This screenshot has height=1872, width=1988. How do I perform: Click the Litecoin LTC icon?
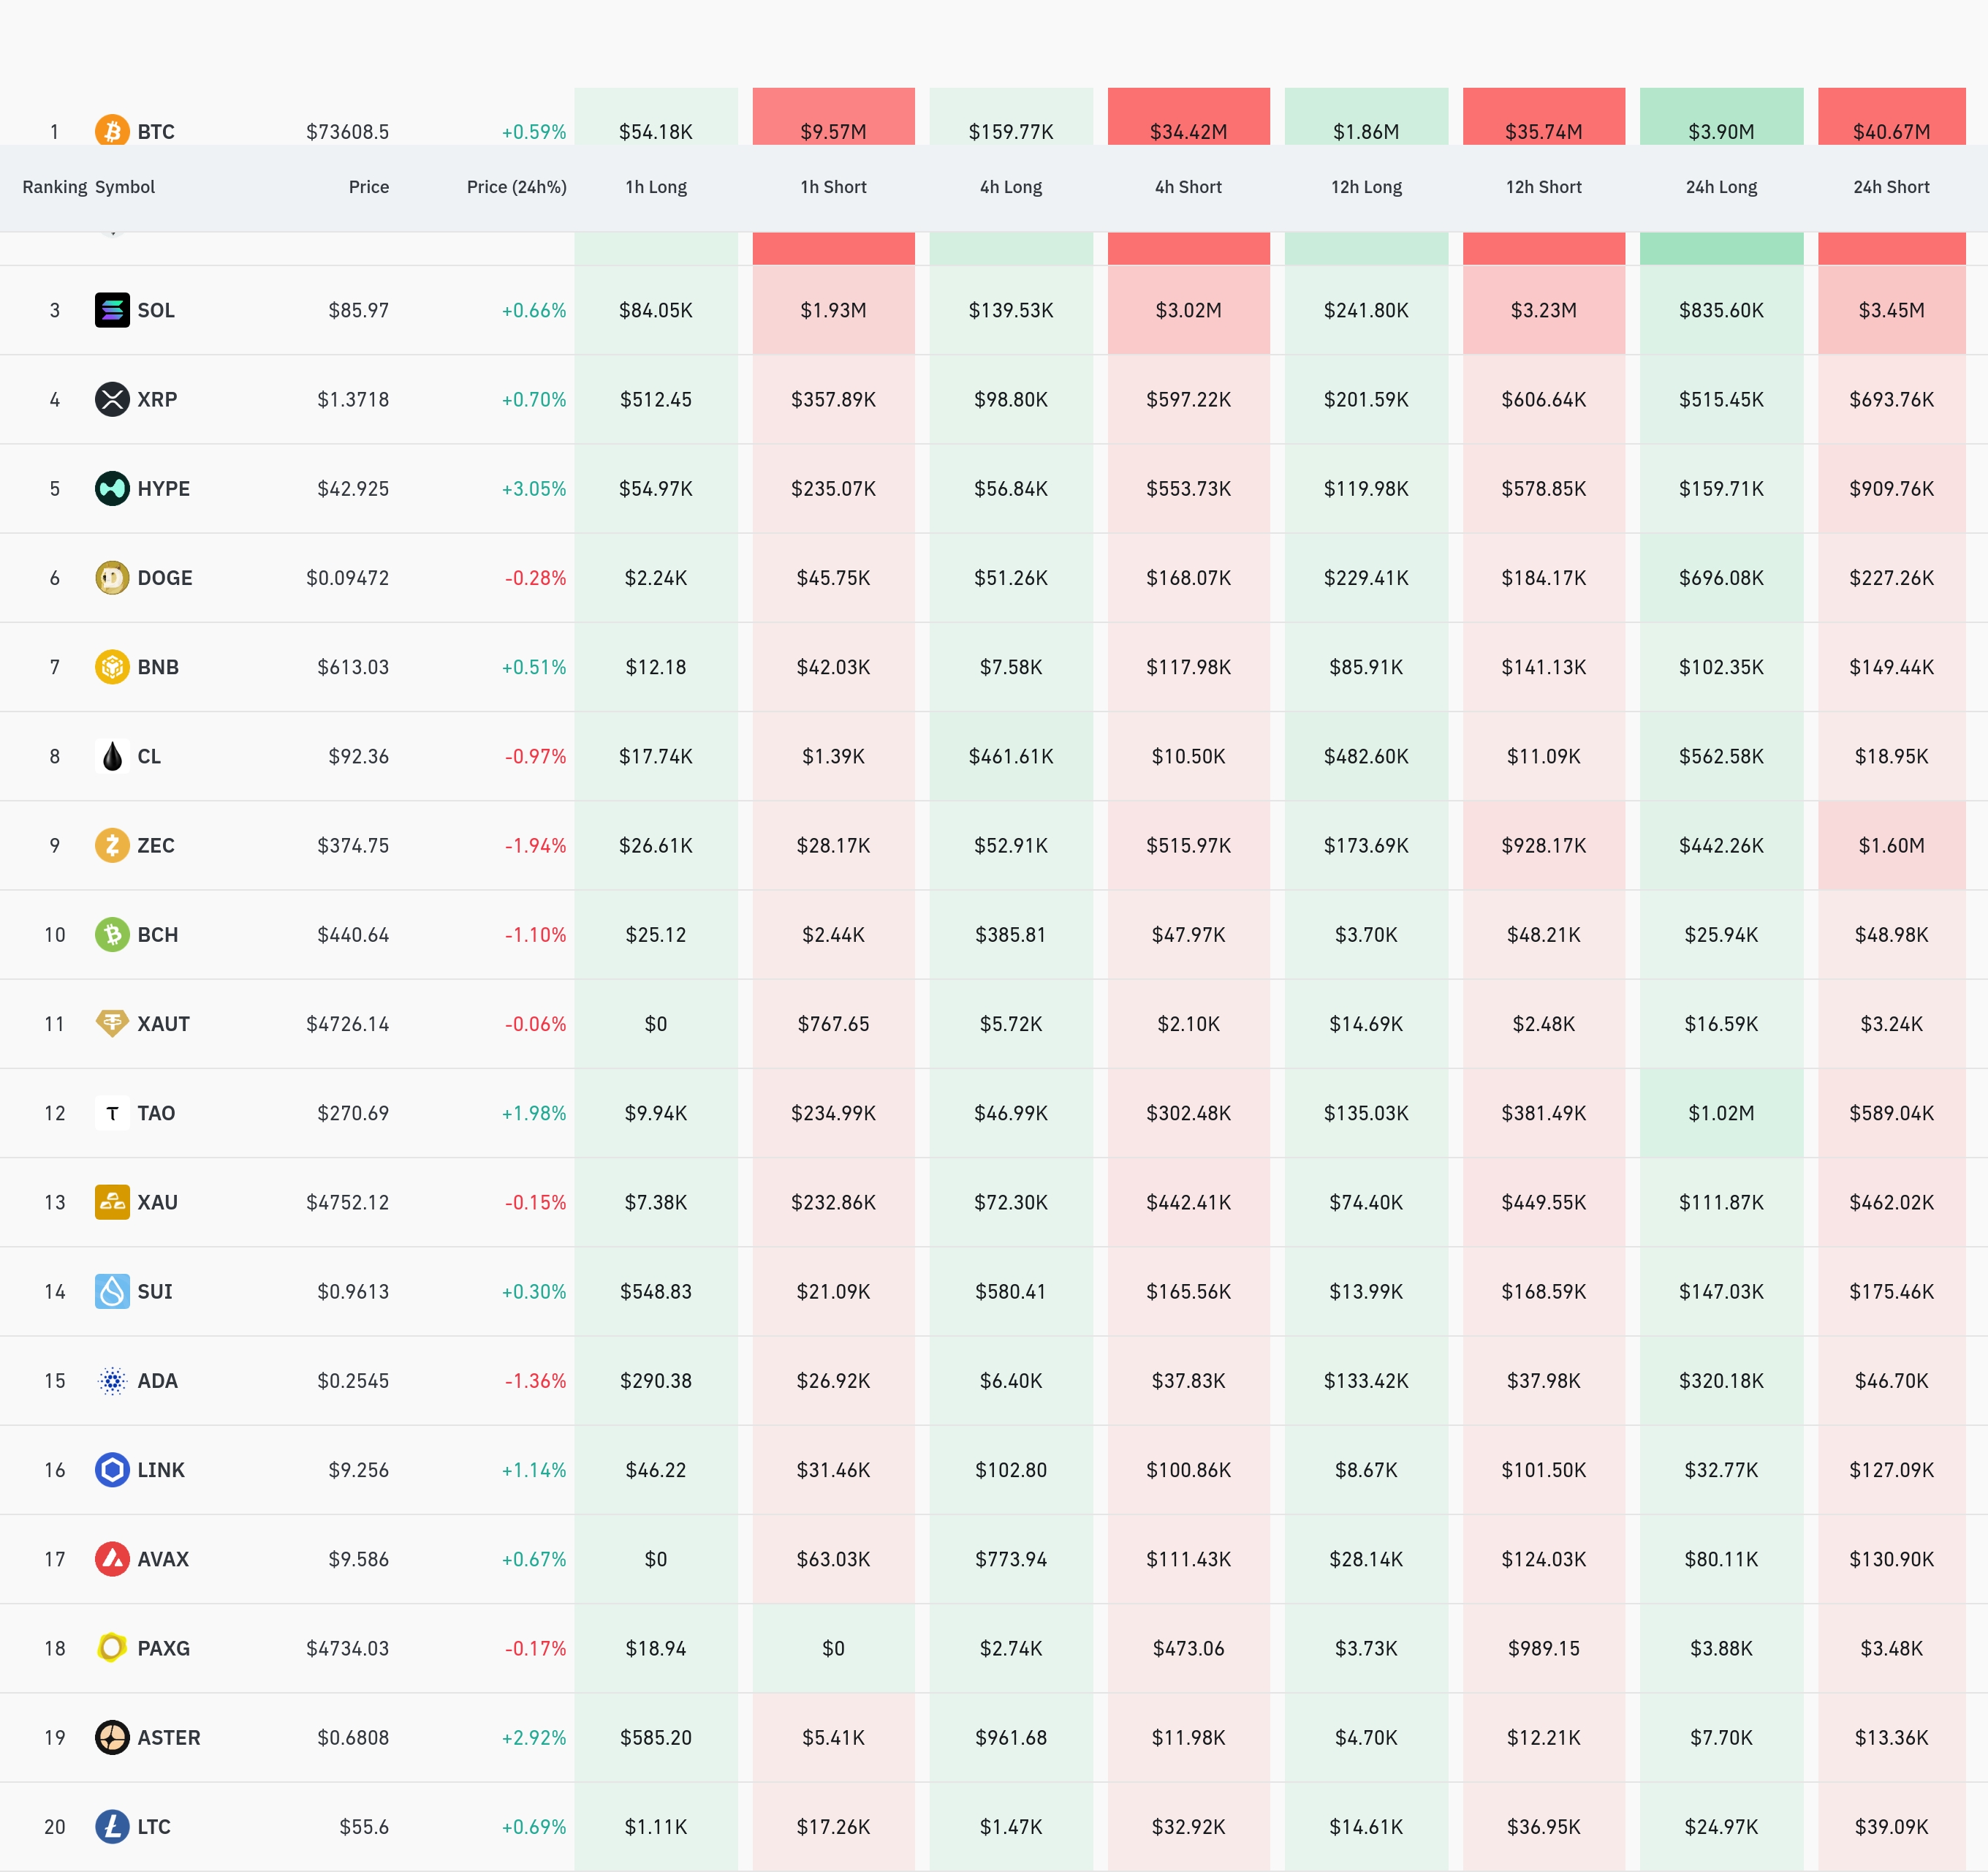pyautogui.click(x=112, y=1827)
